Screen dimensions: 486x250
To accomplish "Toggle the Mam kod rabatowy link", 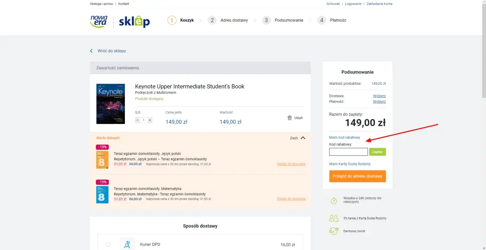I will click(344, 137).
